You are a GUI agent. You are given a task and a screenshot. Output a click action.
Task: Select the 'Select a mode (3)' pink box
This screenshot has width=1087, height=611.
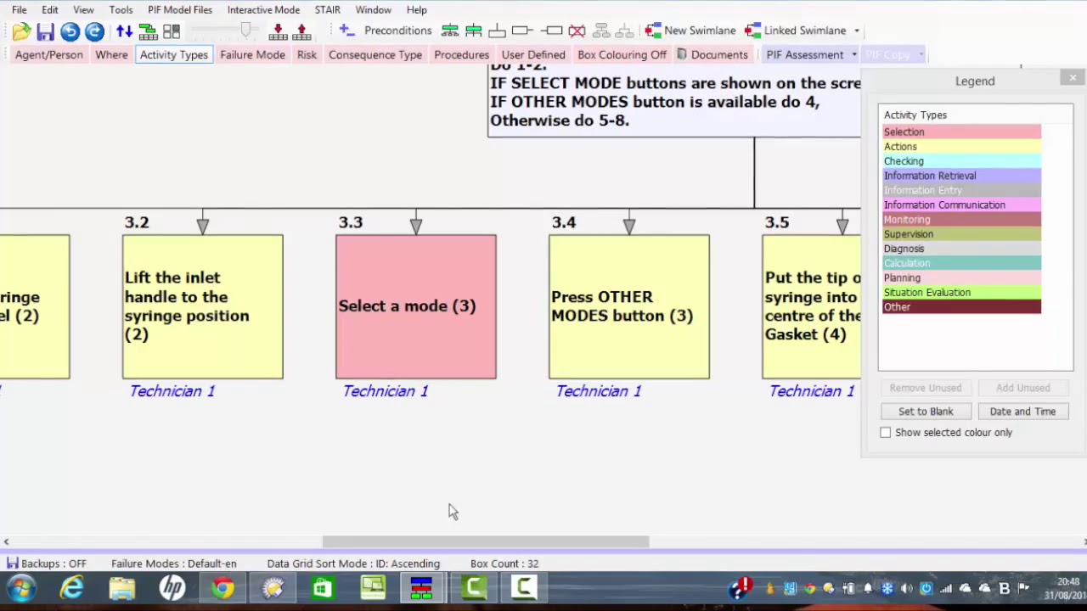416,306
